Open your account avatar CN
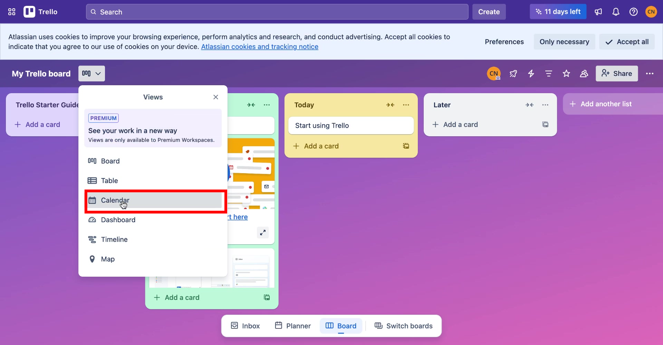This screenshot has height=345, width=663. [x=652, y=11]
